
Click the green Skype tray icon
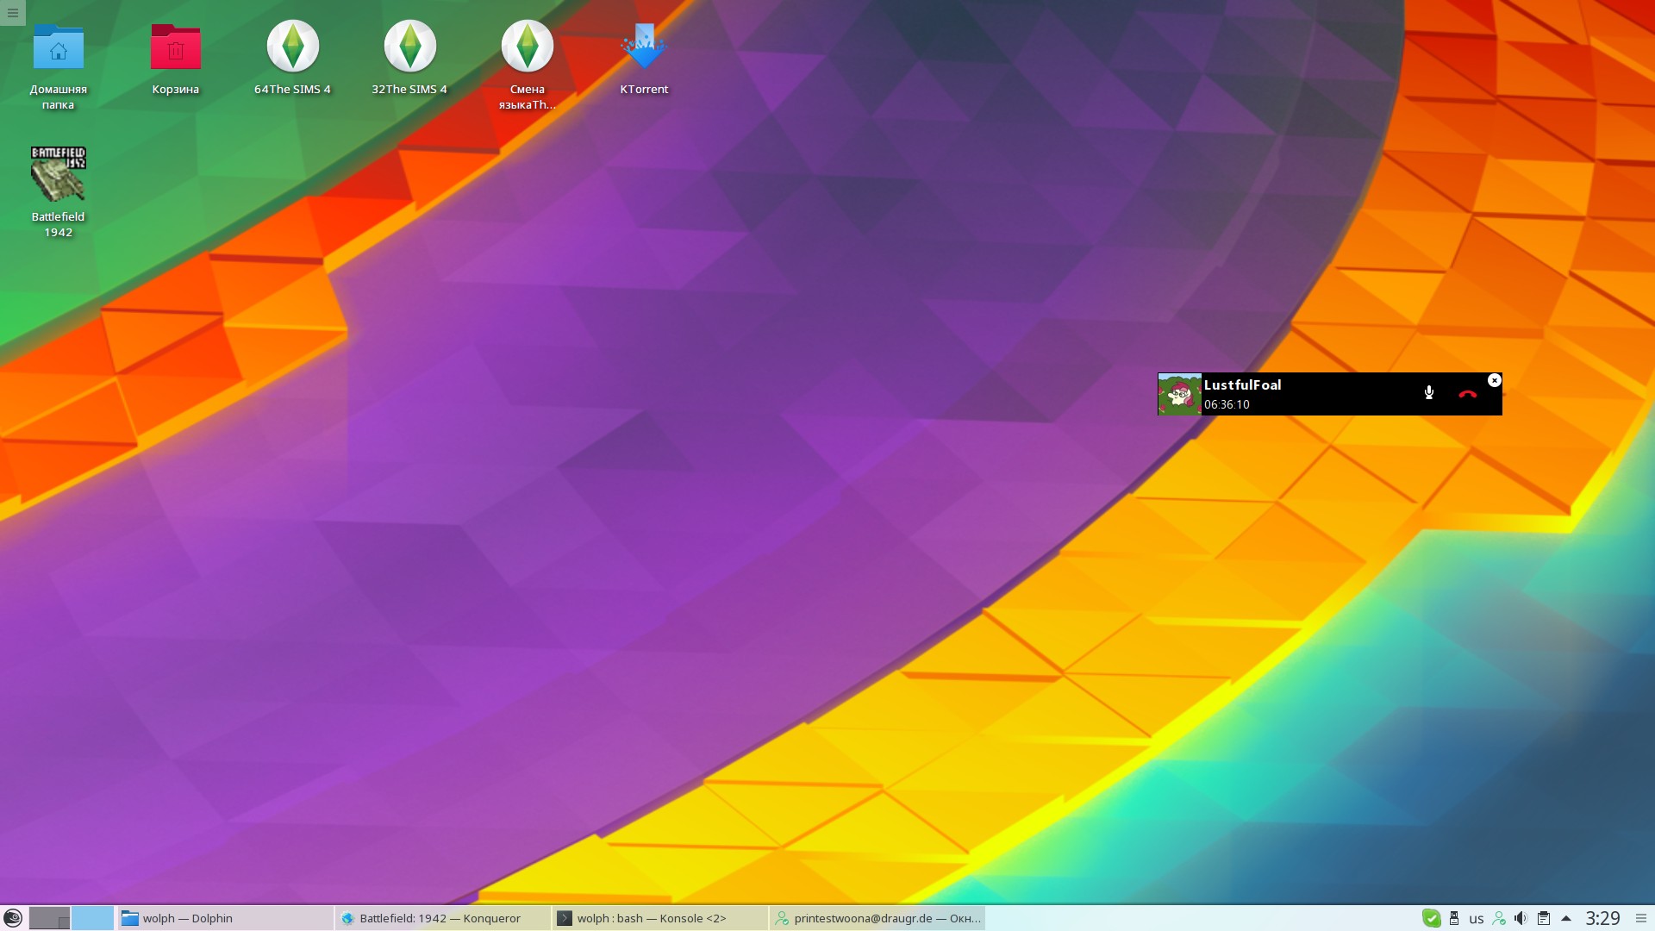(x=1432, y=918)
